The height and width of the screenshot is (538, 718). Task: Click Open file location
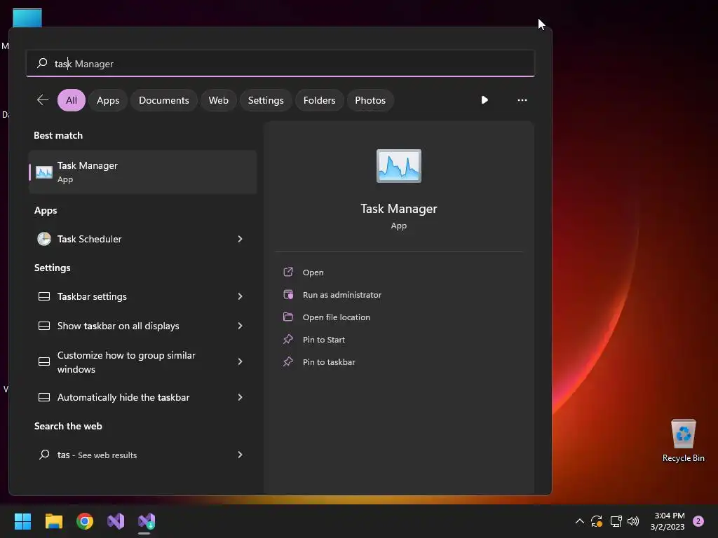(336, 317)
